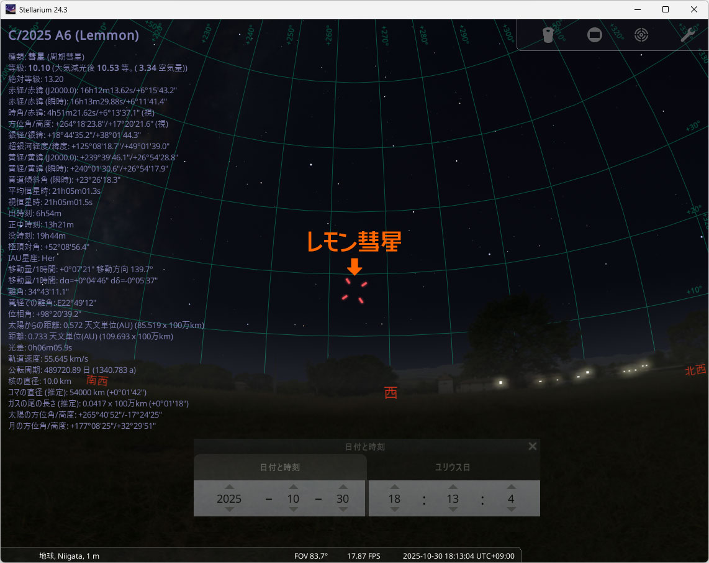Increase the year with its up arrow
Viewport: 709px width, 563px height.
point(229,487)
